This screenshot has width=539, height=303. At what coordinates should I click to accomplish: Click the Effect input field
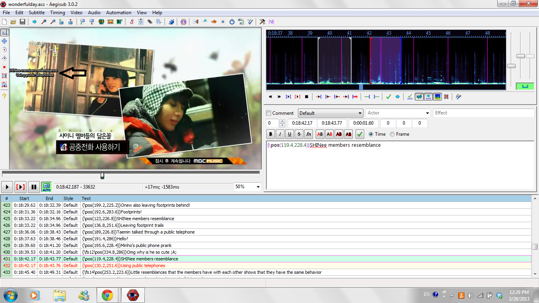[x=483, y=113]
